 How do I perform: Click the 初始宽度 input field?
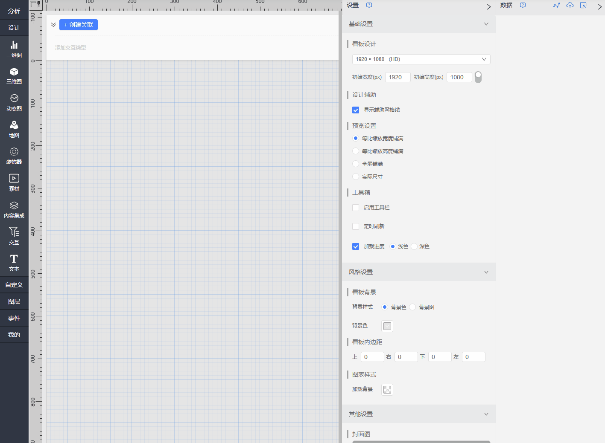coord(397,77)
